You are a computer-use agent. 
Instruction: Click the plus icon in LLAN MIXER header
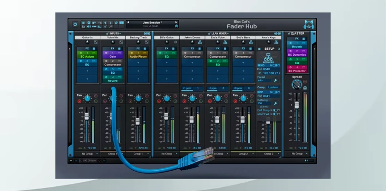(x=279, y=34)
